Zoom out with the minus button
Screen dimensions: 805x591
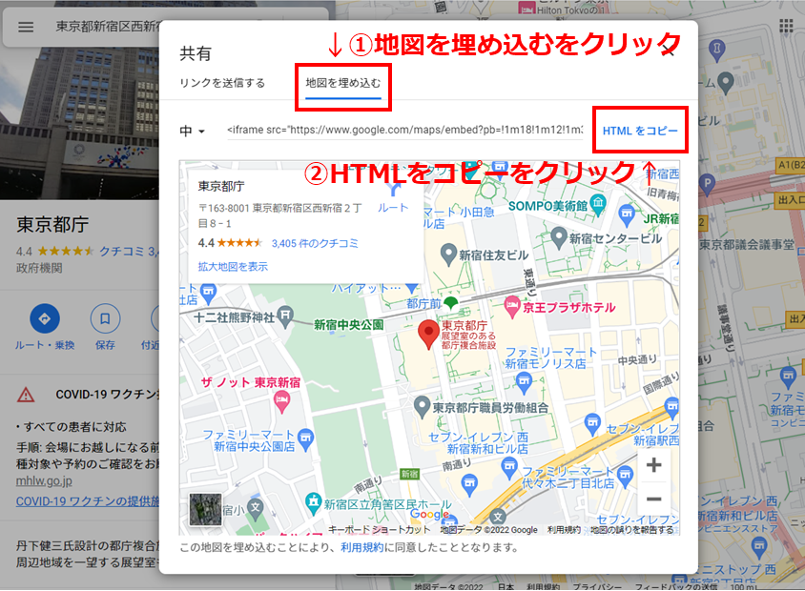coord(653,499)
